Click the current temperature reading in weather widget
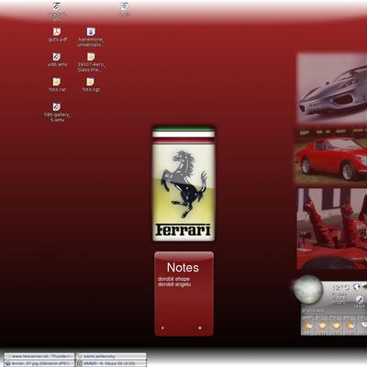This screenshot has width=367, height=367. click(x=340, y=287)
